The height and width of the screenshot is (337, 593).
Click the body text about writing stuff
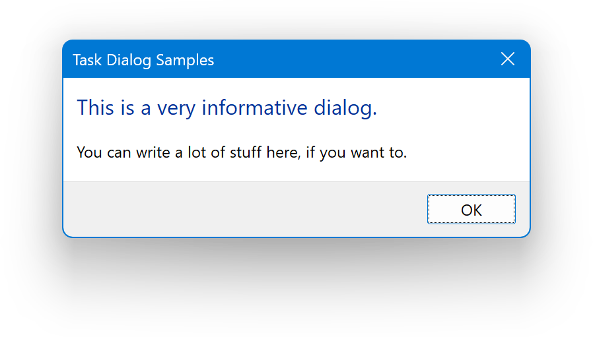pyautogui.click(x=242, y=152)
